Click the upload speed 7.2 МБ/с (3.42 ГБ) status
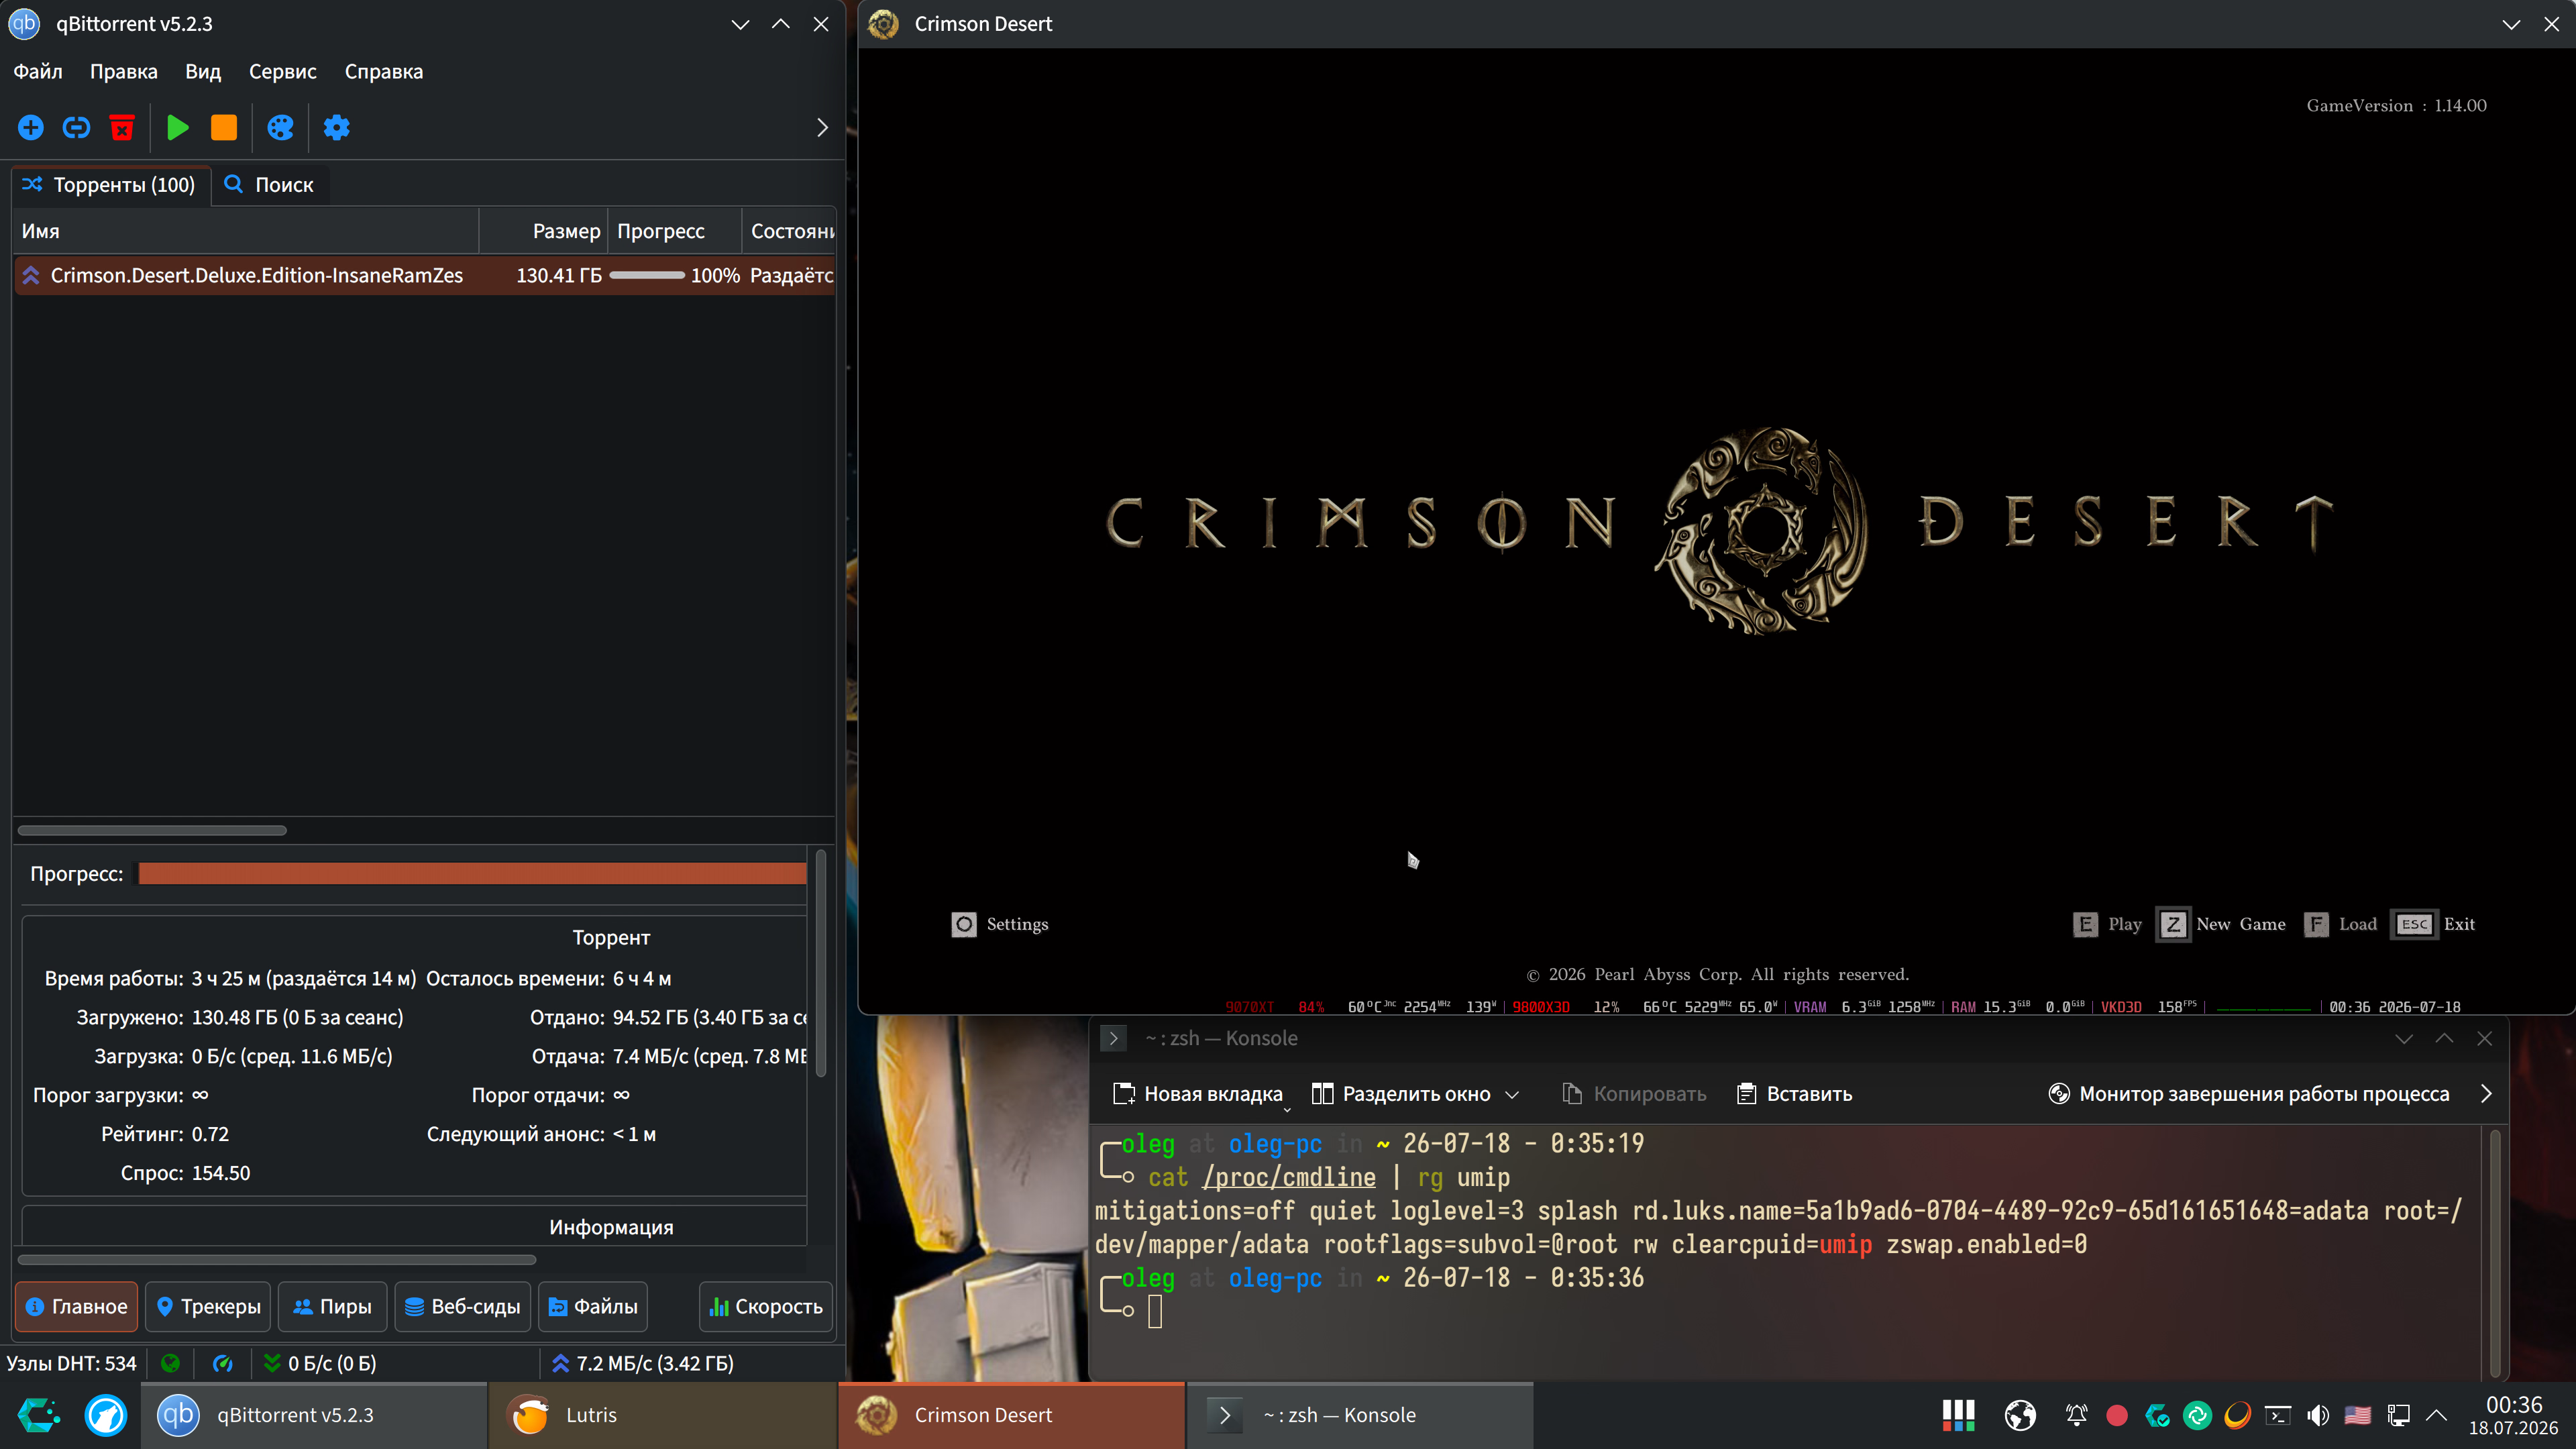Image resolution: width=2576 pixels, height=1449 pixels. 642,1363
